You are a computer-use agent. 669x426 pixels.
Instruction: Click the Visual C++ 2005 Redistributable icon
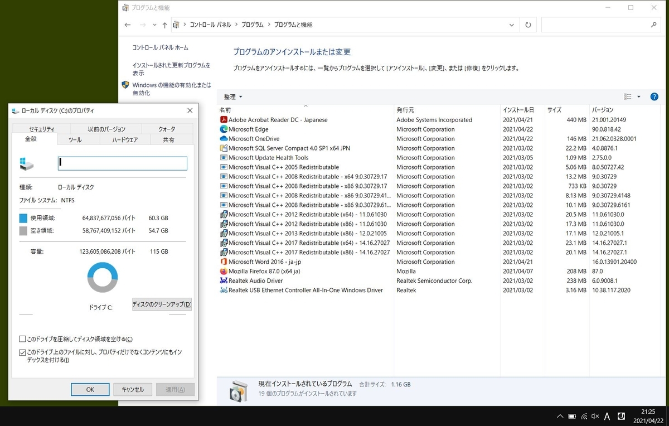coord(224,167)
